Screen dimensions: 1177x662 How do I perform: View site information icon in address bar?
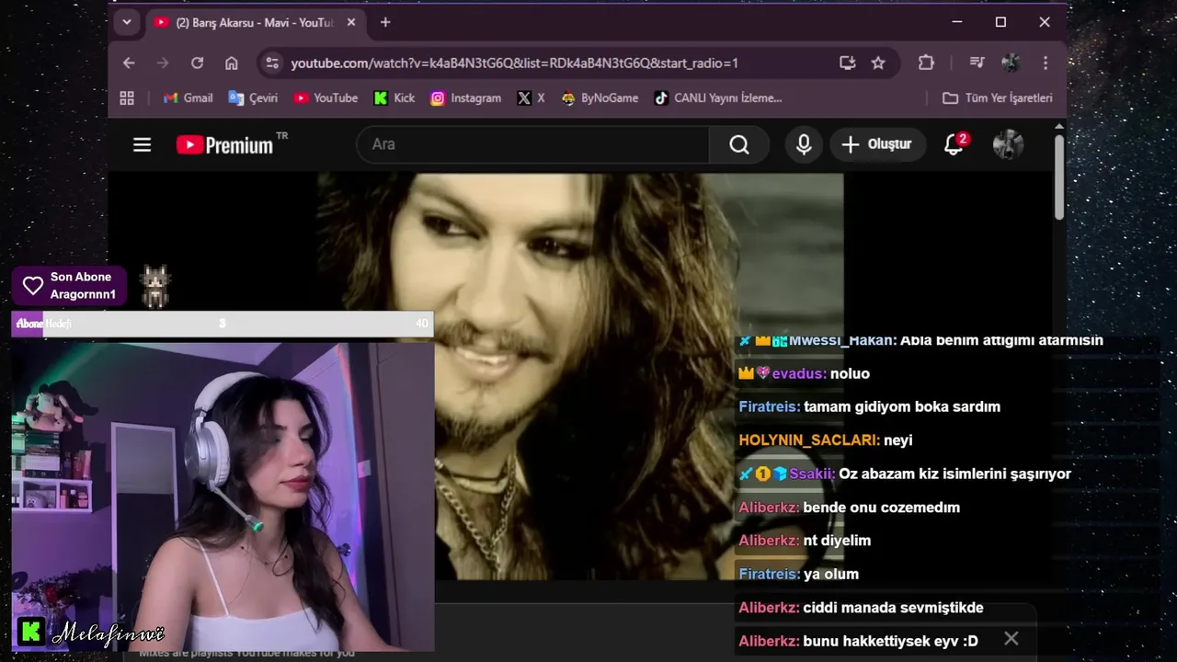click(271, 63)
